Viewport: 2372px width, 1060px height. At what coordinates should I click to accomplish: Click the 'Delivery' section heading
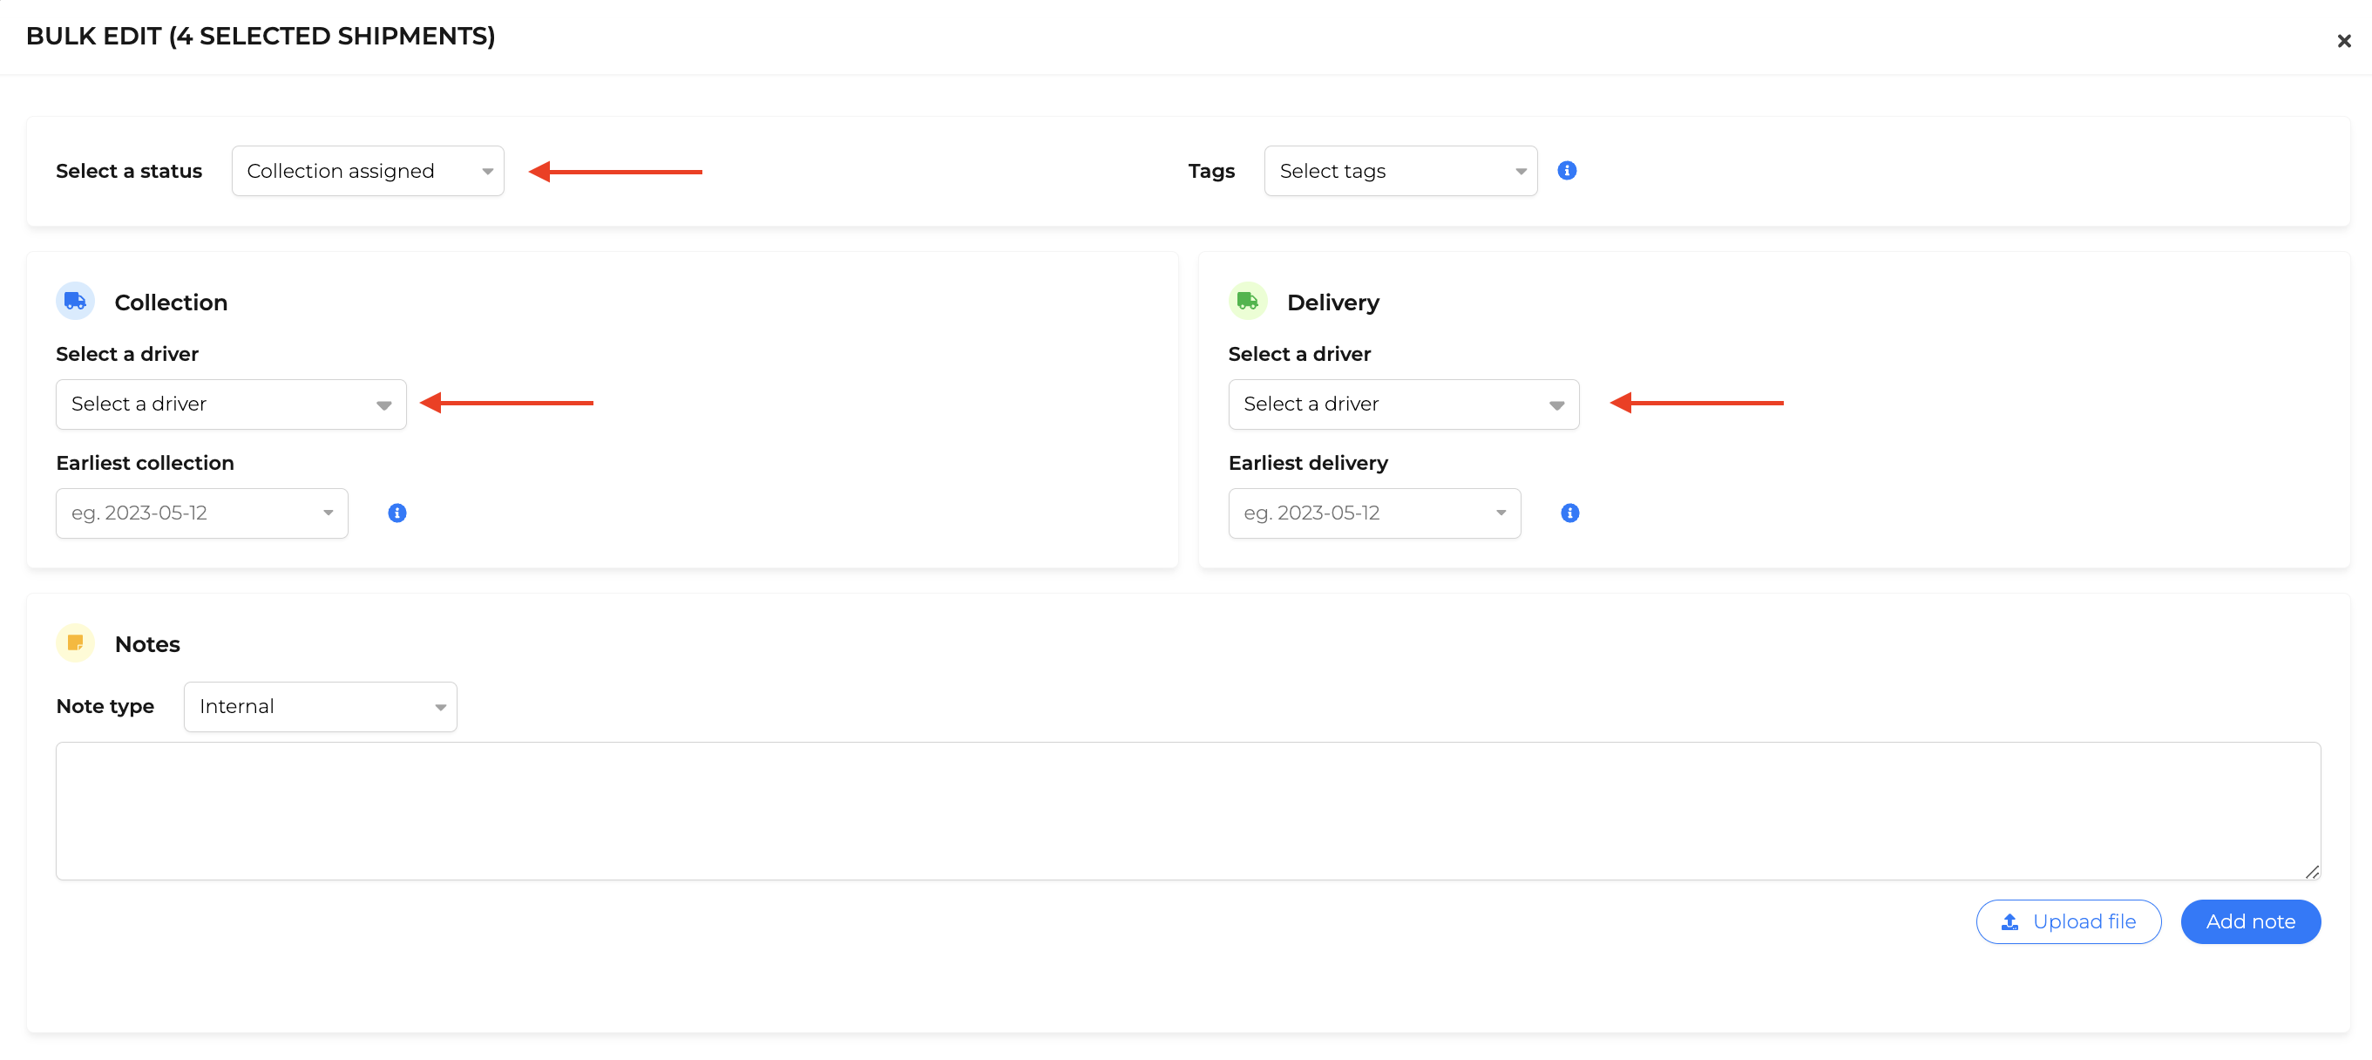1332,303
